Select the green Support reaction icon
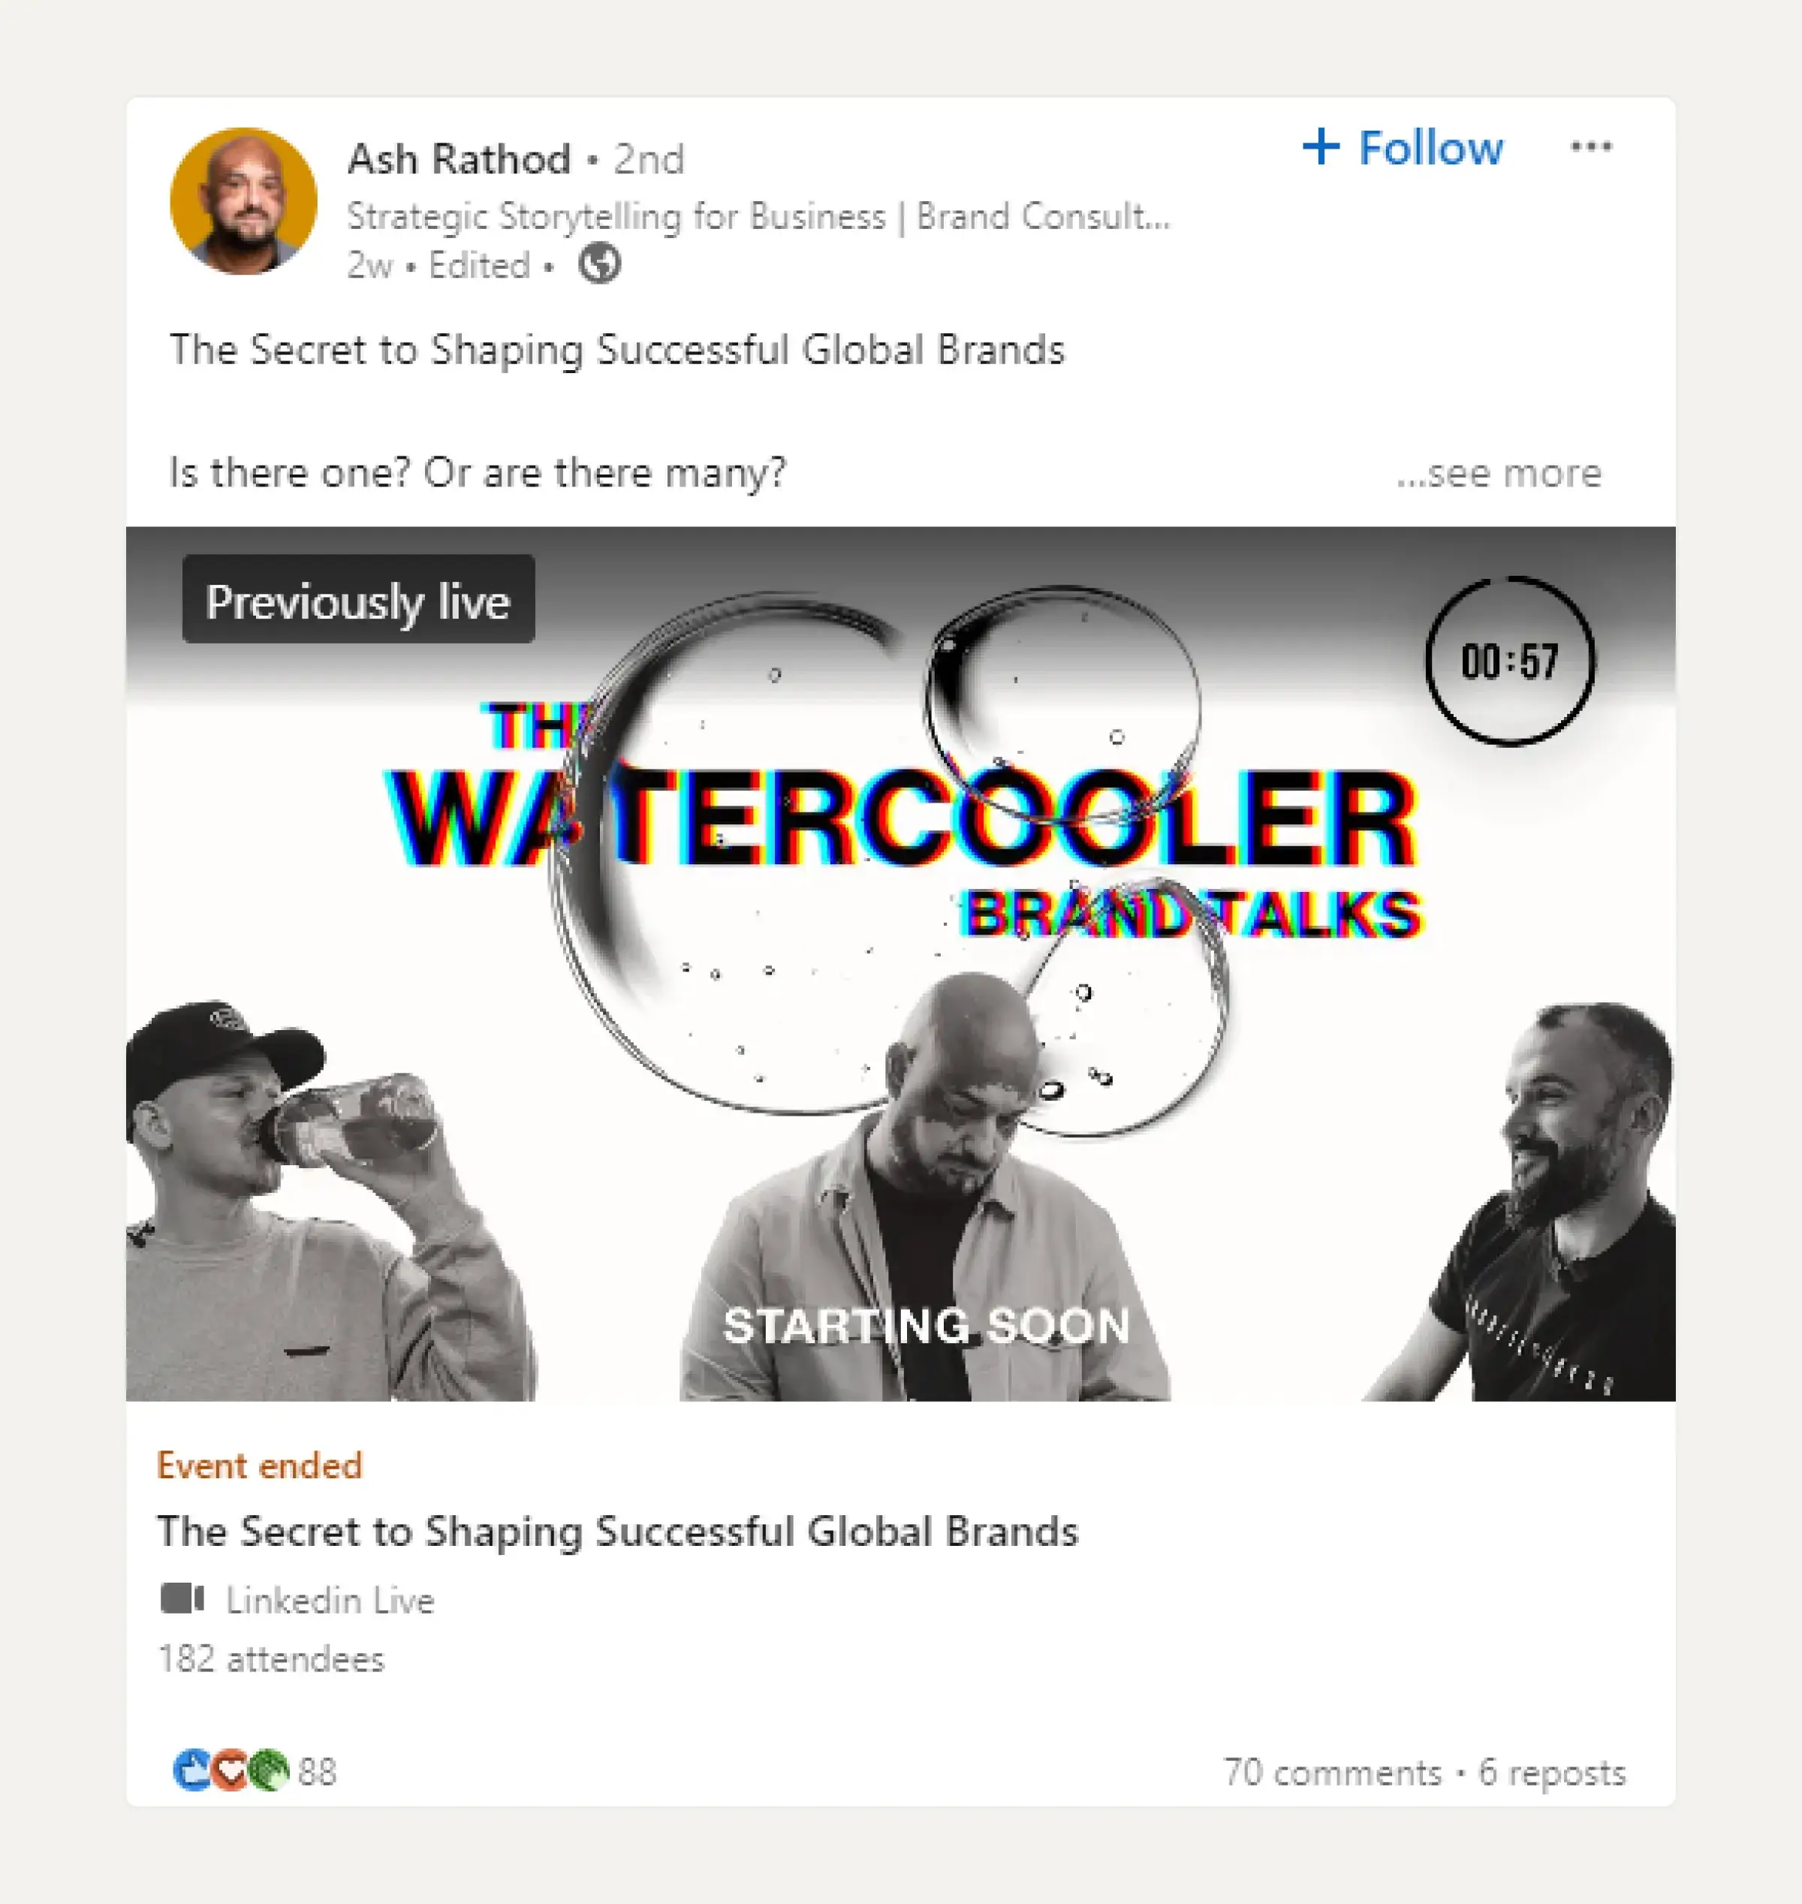Viewport: 1802px width, 1904px height. tap(269, 1770)
